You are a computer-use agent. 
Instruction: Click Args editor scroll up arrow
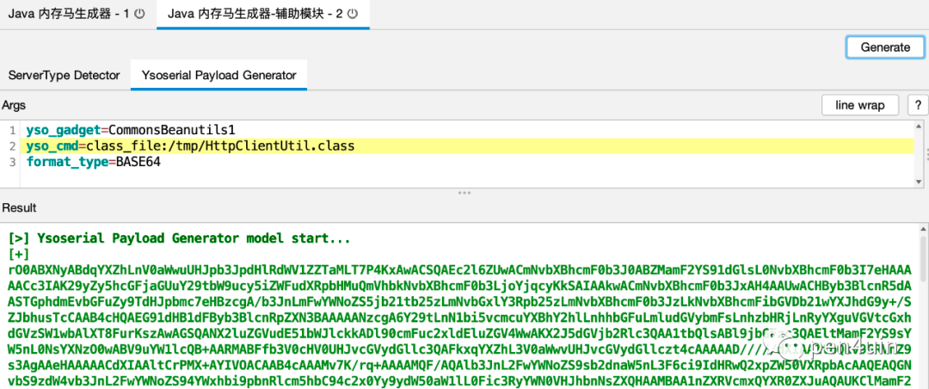(919, 126)
